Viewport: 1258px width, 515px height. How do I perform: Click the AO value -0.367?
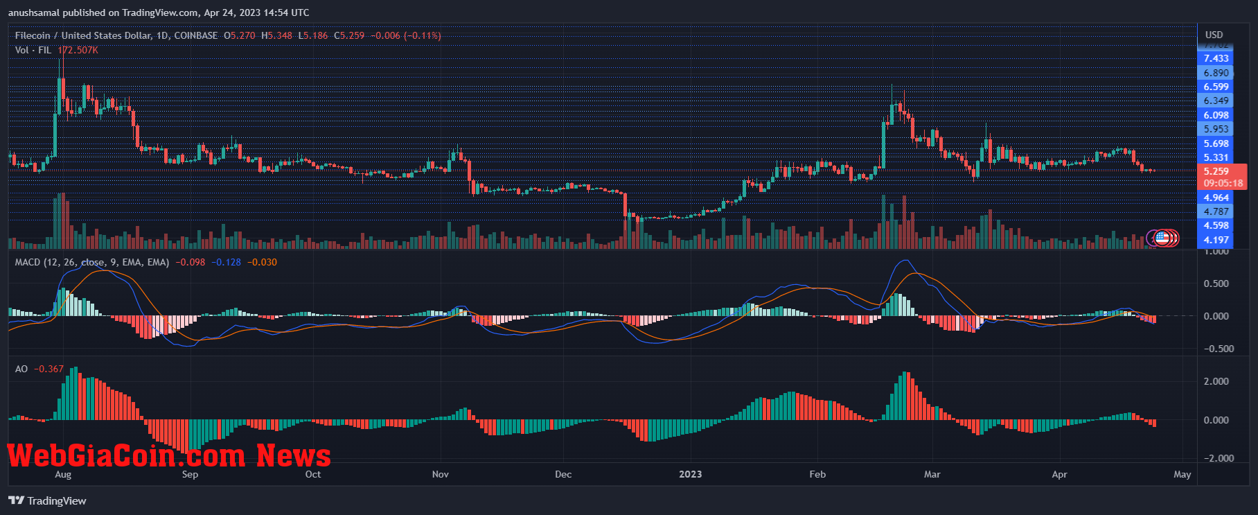point(49,369)
